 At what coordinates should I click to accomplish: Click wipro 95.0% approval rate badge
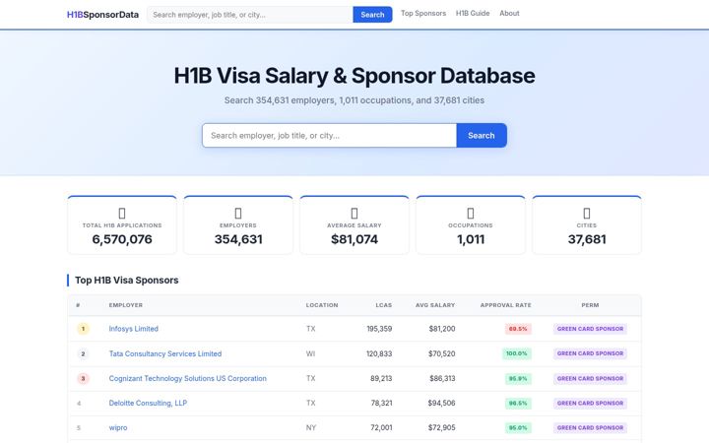[518, 427]
